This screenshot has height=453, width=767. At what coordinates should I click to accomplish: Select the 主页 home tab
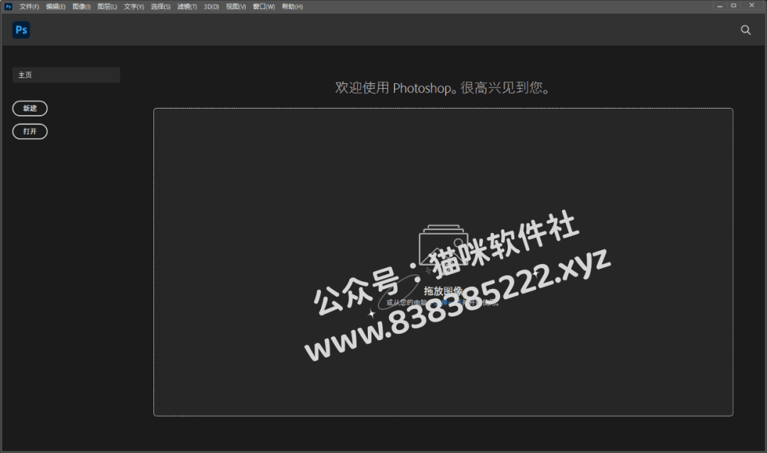[x=66, y=75]
